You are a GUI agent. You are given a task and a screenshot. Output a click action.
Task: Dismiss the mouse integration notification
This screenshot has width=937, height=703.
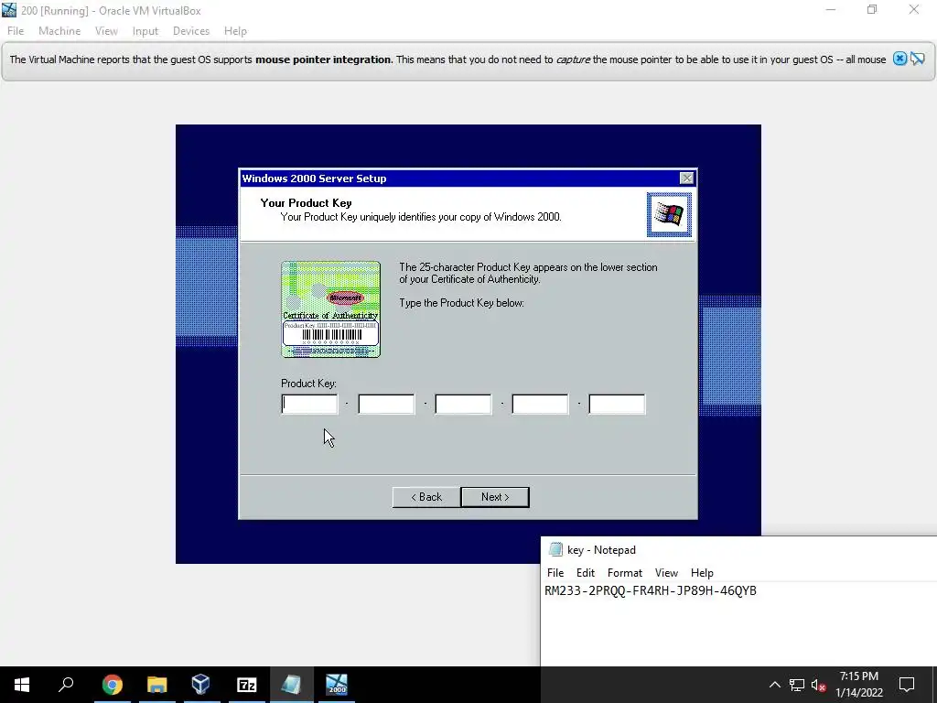[900, 59]
